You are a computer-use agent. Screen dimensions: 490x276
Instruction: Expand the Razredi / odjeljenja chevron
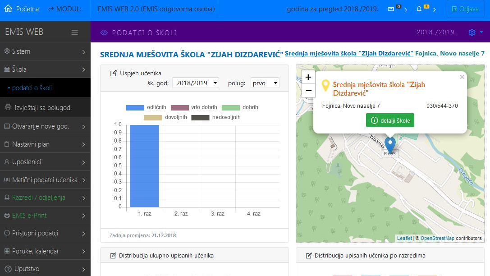(x=83, y=198)
